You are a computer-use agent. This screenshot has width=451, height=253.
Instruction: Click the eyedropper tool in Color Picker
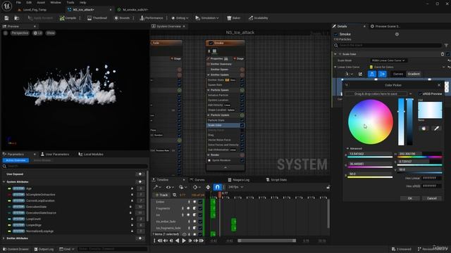[x=436, y=129]
